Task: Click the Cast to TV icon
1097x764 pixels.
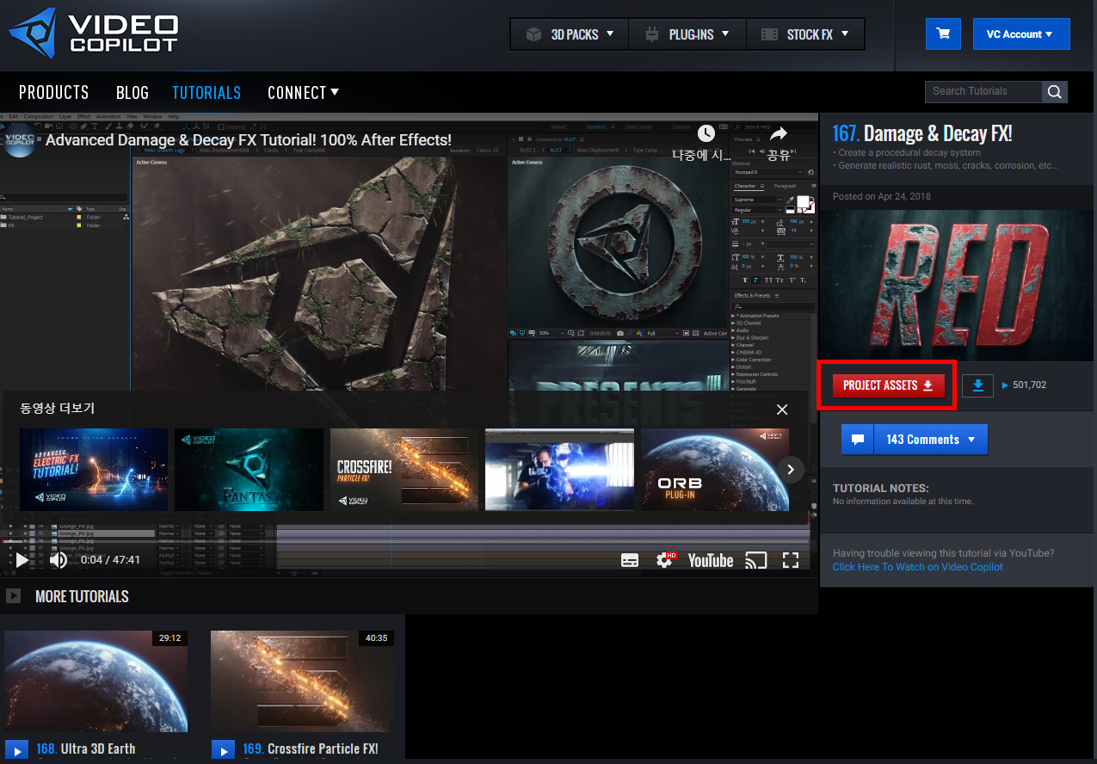Action: pyautogui.click(x=755, y=560)
